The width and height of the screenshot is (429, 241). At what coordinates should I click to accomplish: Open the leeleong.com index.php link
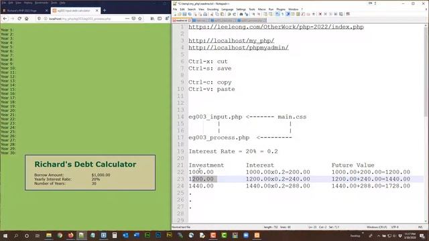coord(276,27)
